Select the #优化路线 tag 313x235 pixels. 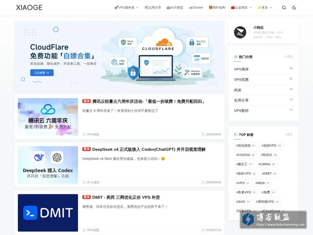(246, 146)
